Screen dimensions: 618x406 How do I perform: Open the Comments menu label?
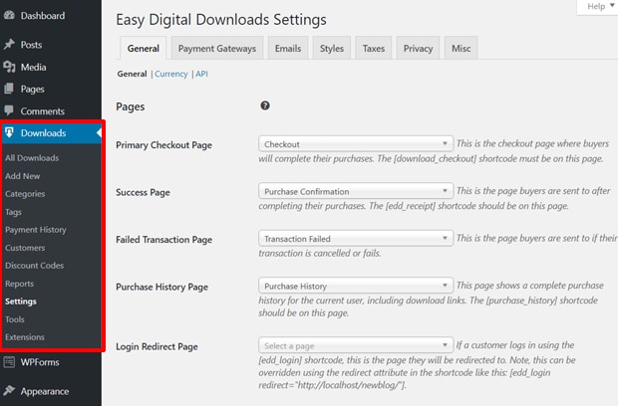point(43,111)
